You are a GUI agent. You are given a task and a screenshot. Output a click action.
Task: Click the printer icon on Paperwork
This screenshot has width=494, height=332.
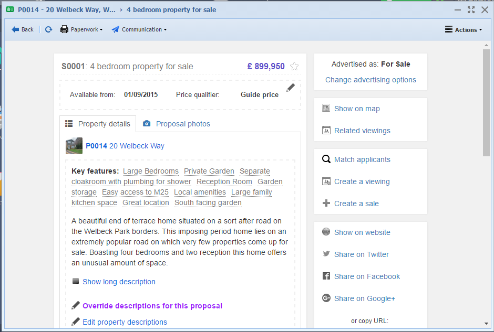click(x=64, y=29)
